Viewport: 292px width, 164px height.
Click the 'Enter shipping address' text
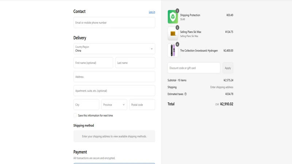[222, 87]
